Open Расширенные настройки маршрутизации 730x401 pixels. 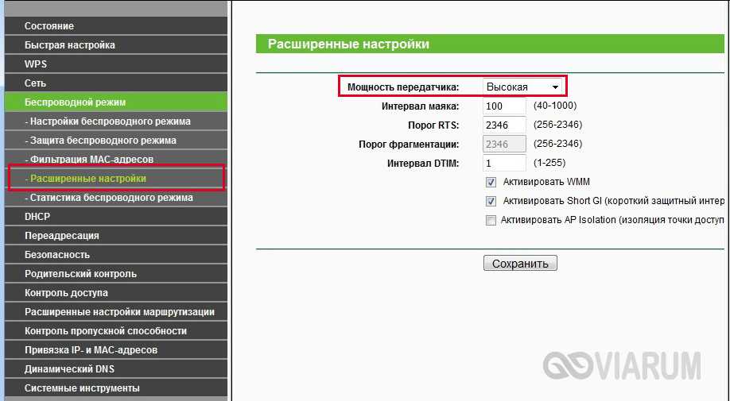click(116, 312)
